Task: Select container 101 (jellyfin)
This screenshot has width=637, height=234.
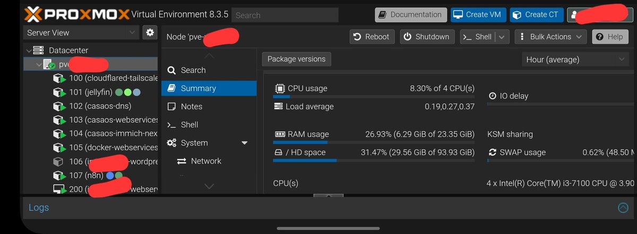Action: [x=91, y=92]
